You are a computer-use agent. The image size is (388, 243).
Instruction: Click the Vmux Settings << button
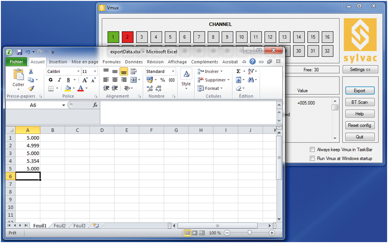tap(360, 69)
